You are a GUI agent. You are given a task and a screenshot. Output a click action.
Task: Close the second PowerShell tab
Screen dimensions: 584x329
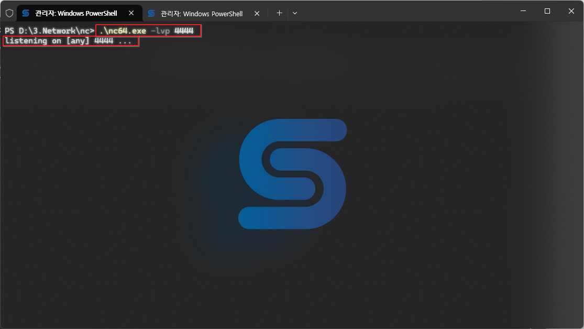257,14
